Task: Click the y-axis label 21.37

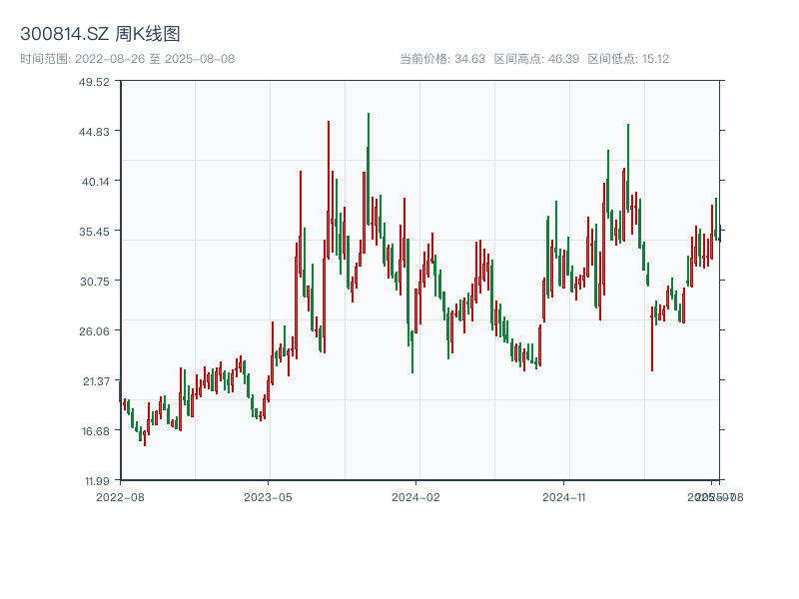Action: coord(96,381)
